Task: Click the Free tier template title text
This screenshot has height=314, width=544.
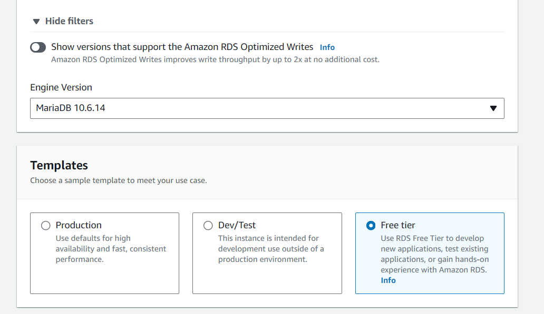Action: tap(398, 225)
